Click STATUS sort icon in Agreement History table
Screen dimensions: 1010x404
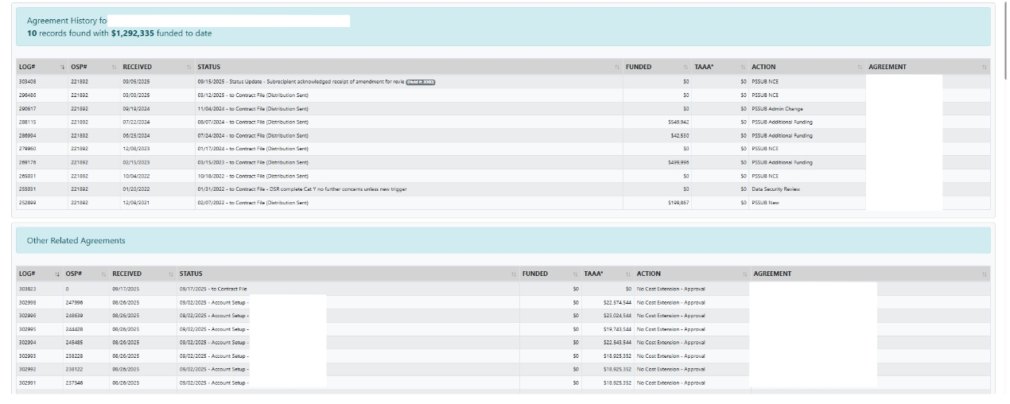click(x=616, y=68)
